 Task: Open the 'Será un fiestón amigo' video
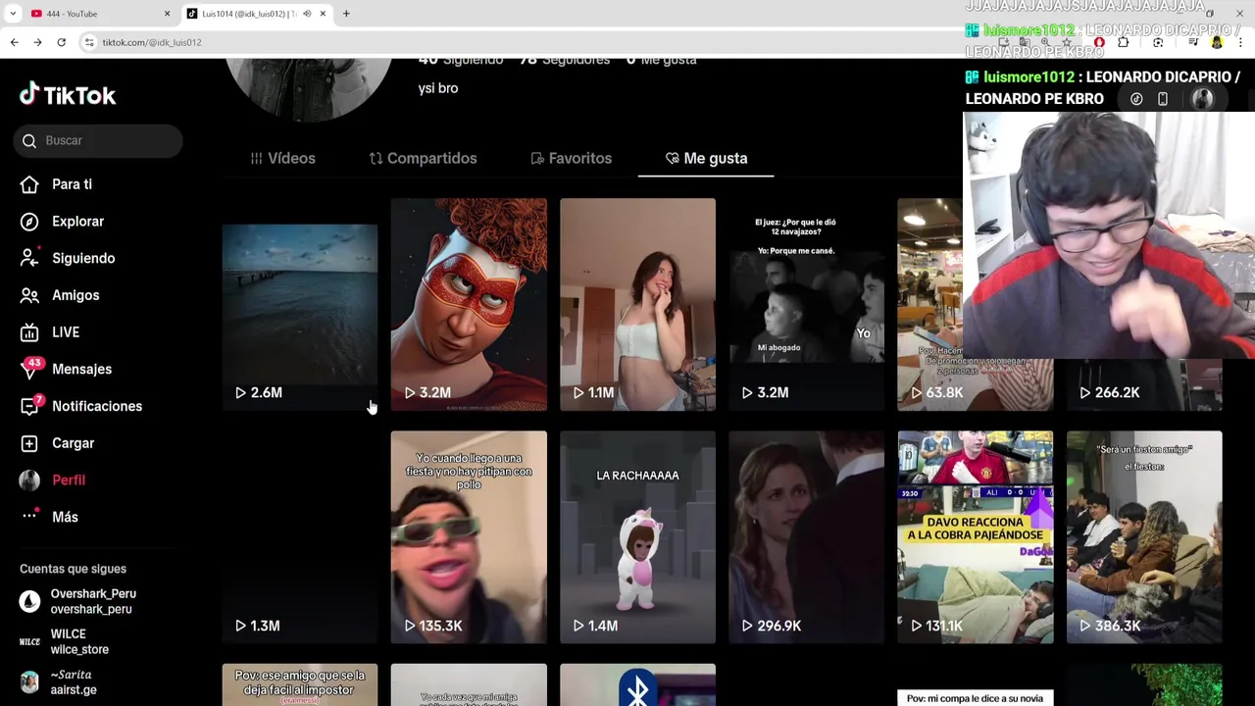click(1144, 537)
